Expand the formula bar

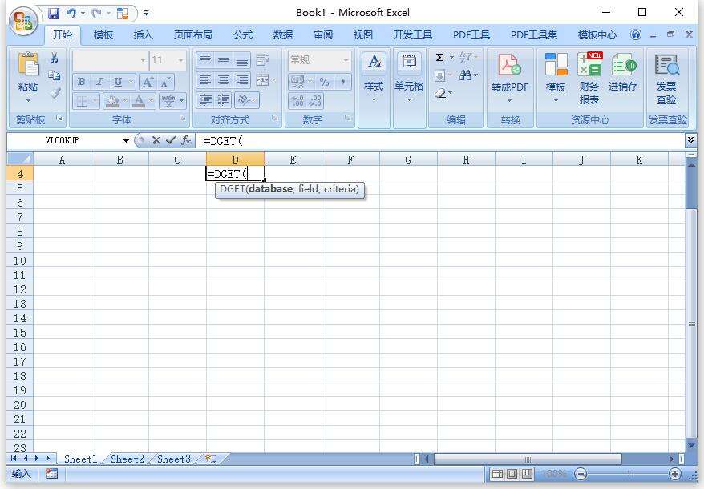pos(691,140)
